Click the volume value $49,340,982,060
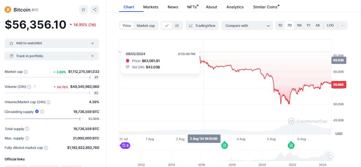Viewport: 361px width, 167px height. click(x=85, y=87)
